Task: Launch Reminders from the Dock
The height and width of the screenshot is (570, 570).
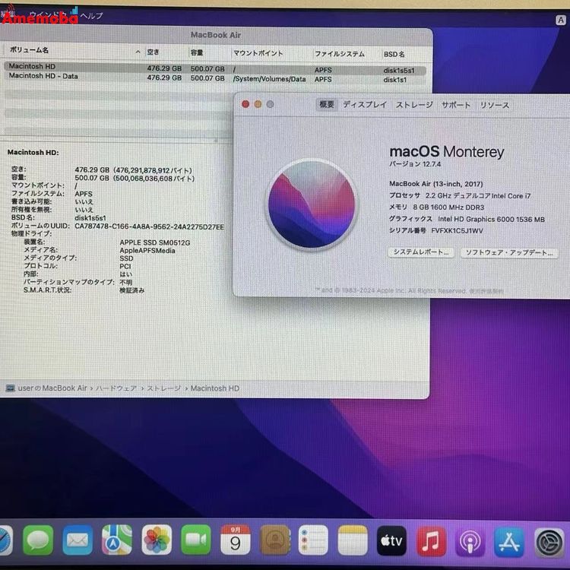Action: (x=313, y=540)
